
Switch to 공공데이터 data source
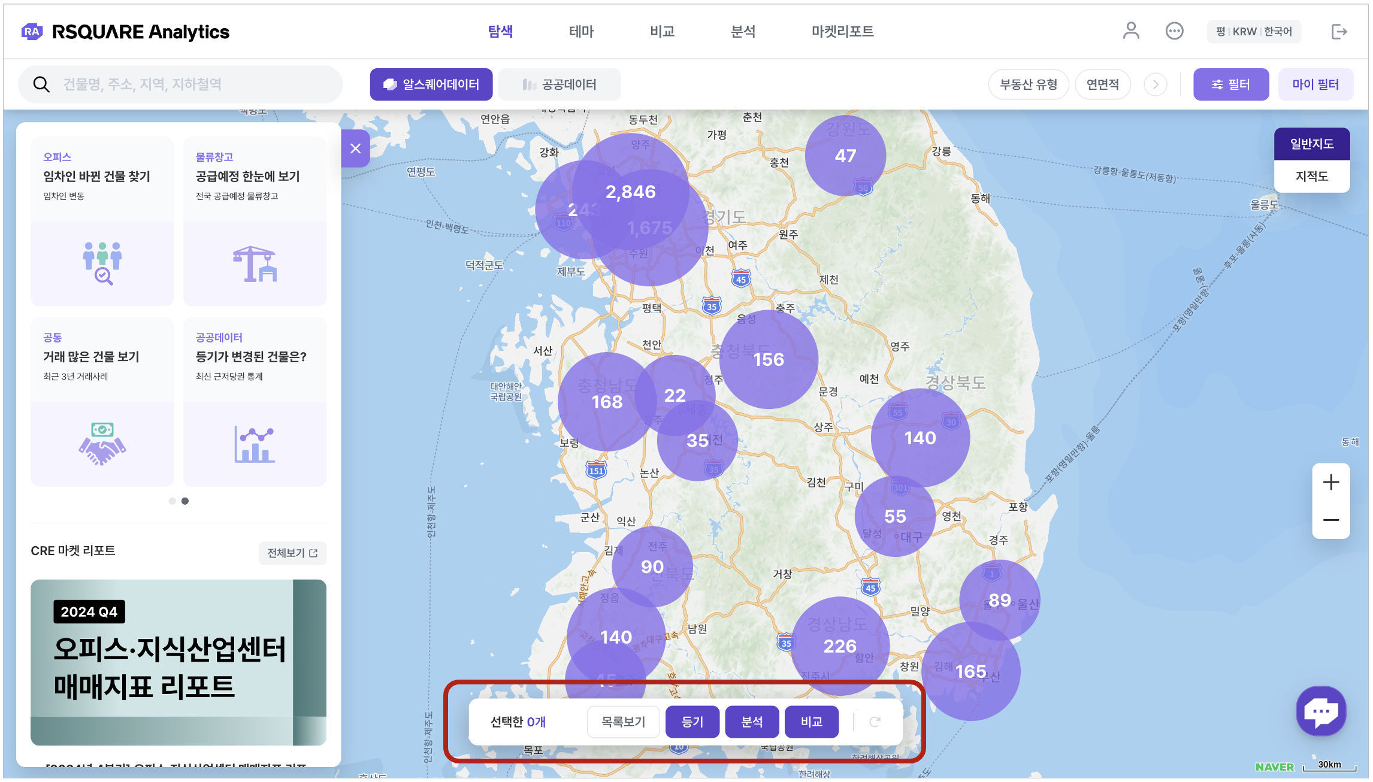(x=560, y=84)
